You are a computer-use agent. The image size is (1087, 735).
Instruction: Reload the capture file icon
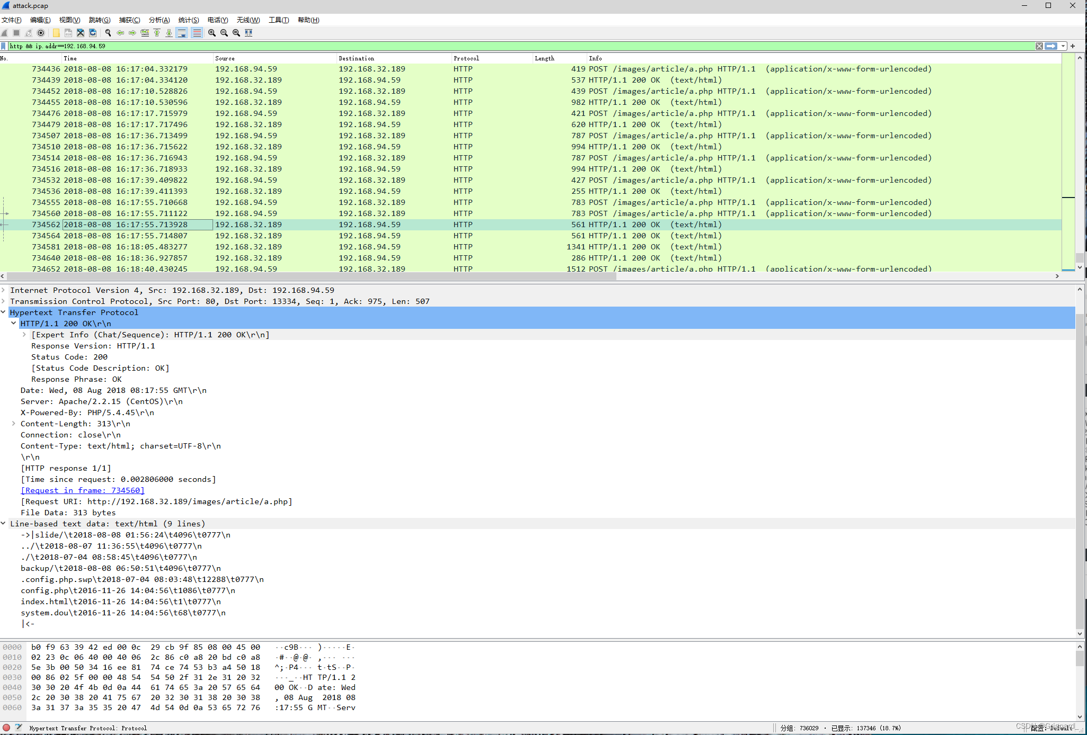(x=93, y=33)
